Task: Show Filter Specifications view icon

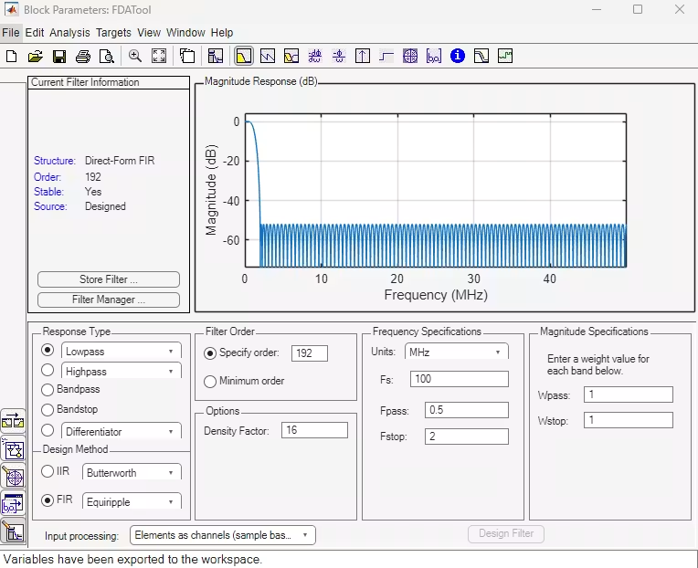Action: (x=216, y=56)
